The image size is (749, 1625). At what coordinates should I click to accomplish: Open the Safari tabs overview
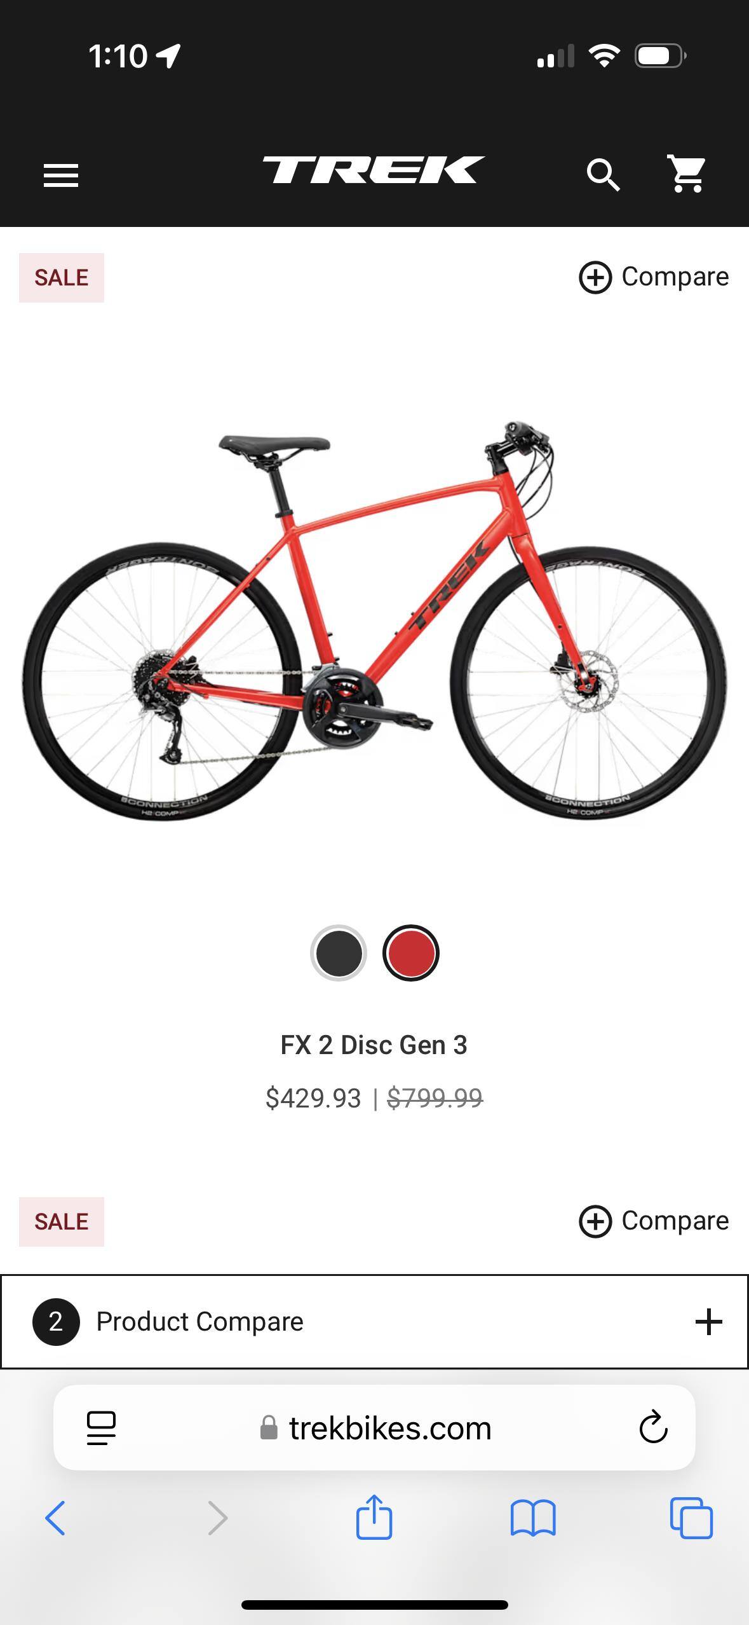(x=691, y=1518)
